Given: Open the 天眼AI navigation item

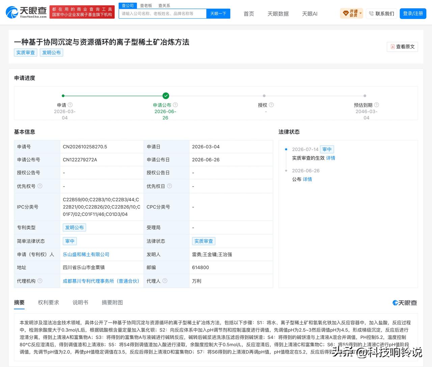Looking at the screenshot, I should (309, 14).
